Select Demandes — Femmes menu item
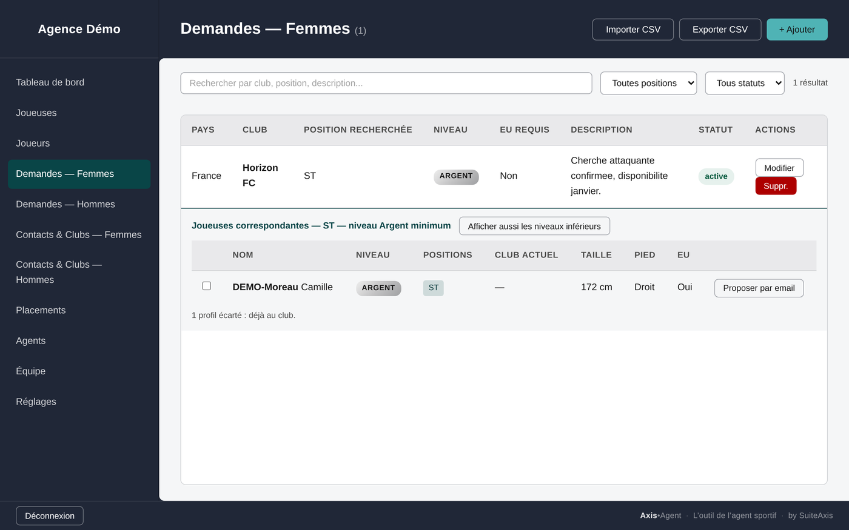The height and width of the screenshot is (530, 849). (79, 174)
